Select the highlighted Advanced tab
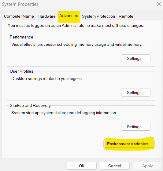 point(69,16)
